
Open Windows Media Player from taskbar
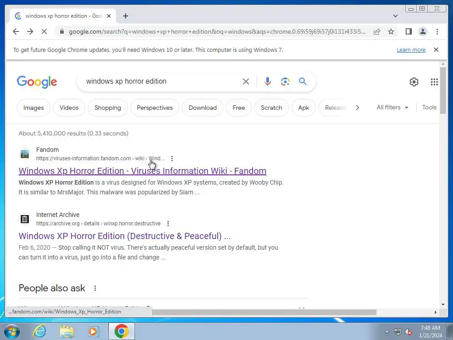[x=93, y=331]
